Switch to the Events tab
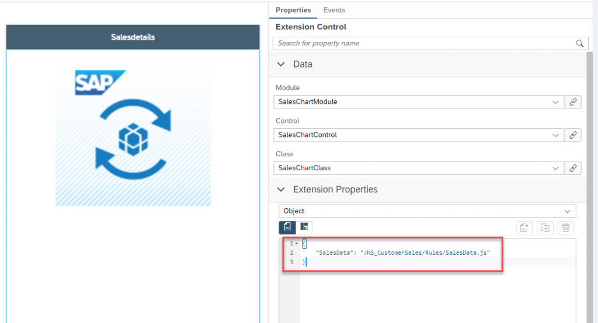 click(334, 10)
